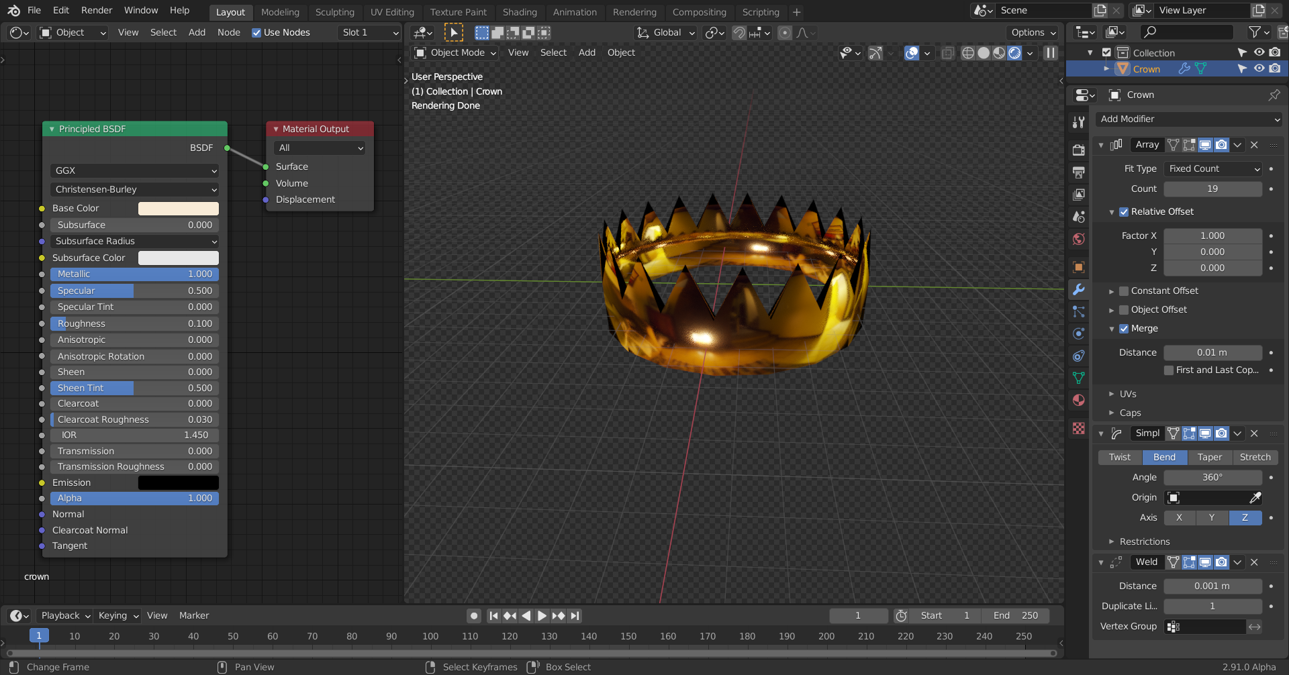Switch viewport to wireframe shading
Image resolution: width=1289 pixels, height=675 pixels.
tap(967, 53)
